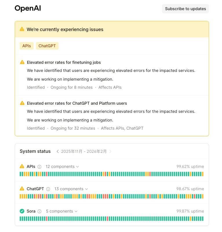Click the warning icon in the issues banner
This screenshot has width=222, height=232.
tap(22, 29)
